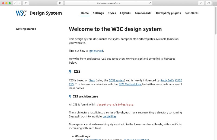
Task: Select the Home navigation item
Action: [85, 13]
